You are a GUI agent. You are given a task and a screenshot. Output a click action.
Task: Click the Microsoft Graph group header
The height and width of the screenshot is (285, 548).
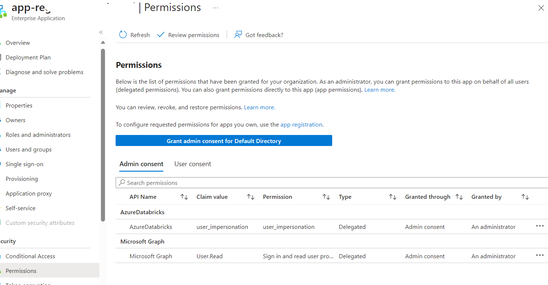click(142, 242)
